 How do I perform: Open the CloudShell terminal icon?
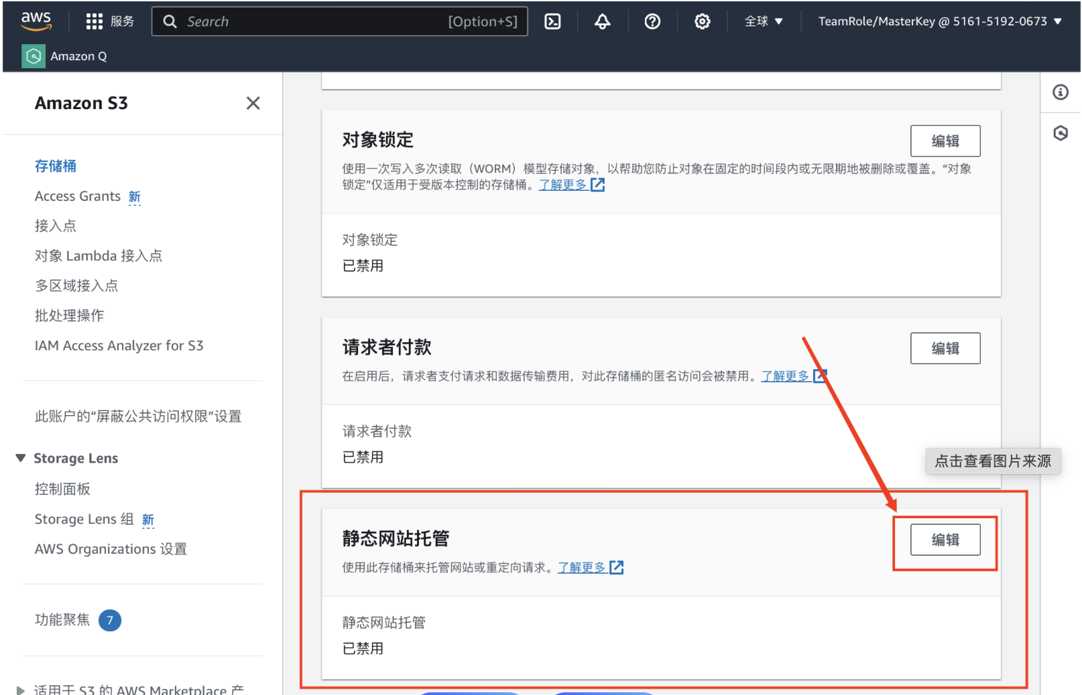(552, 21)
